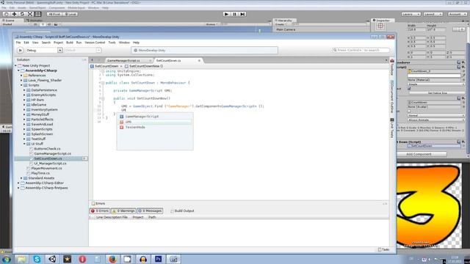Open GameManagerScript.cs in Solution tree
This screenshot has height=264, width=470.
tap(52, 153)
